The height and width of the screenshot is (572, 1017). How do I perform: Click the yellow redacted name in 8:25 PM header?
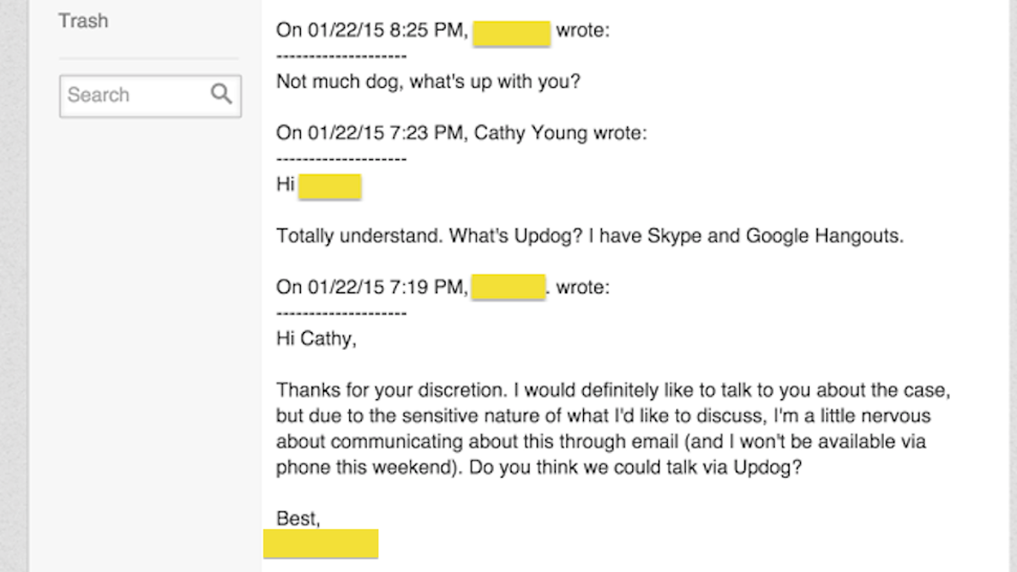pyautogui.click(x=512, y=32)
